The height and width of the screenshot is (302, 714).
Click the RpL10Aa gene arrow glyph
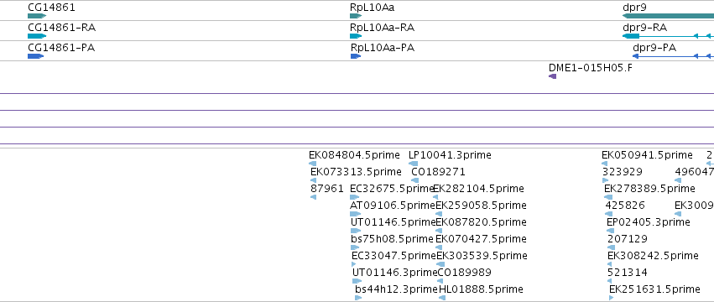click(356, 16)
